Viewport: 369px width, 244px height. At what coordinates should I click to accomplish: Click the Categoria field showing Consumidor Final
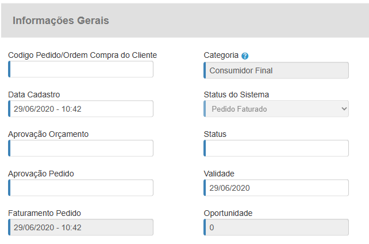[x=276, y=70]
